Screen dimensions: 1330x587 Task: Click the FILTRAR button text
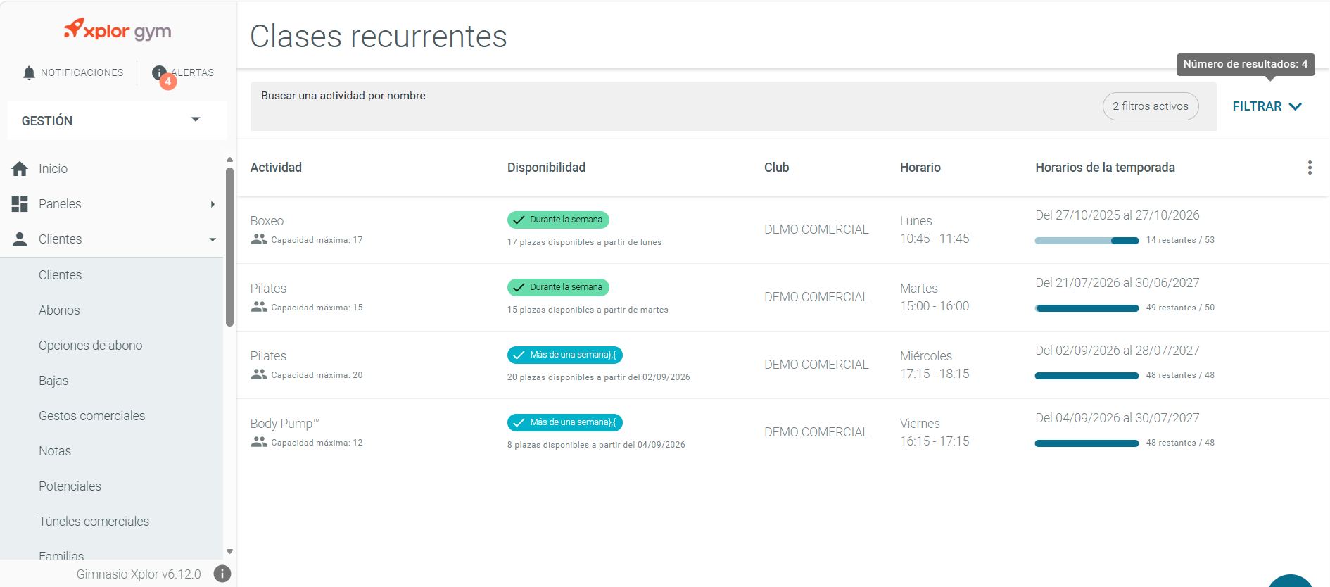(x=1257, y=106)
